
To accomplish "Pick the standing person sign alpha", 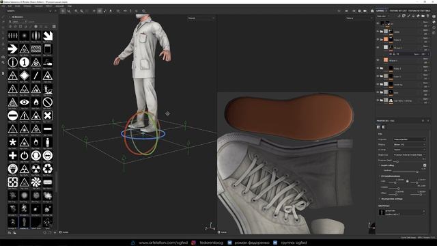I will [48, 142].
